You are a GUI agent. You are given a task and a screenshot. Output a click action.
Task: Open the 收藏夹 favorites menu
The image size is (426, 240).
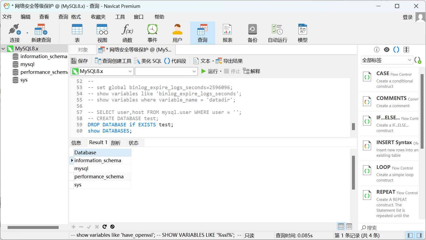coord(98,17)
